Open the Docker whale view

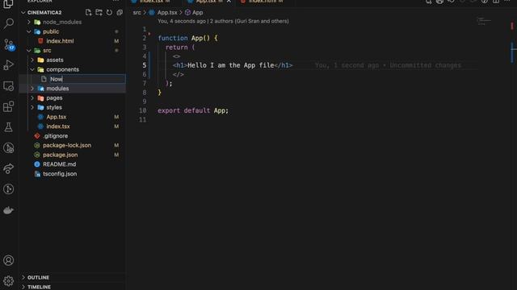point(9,210)
